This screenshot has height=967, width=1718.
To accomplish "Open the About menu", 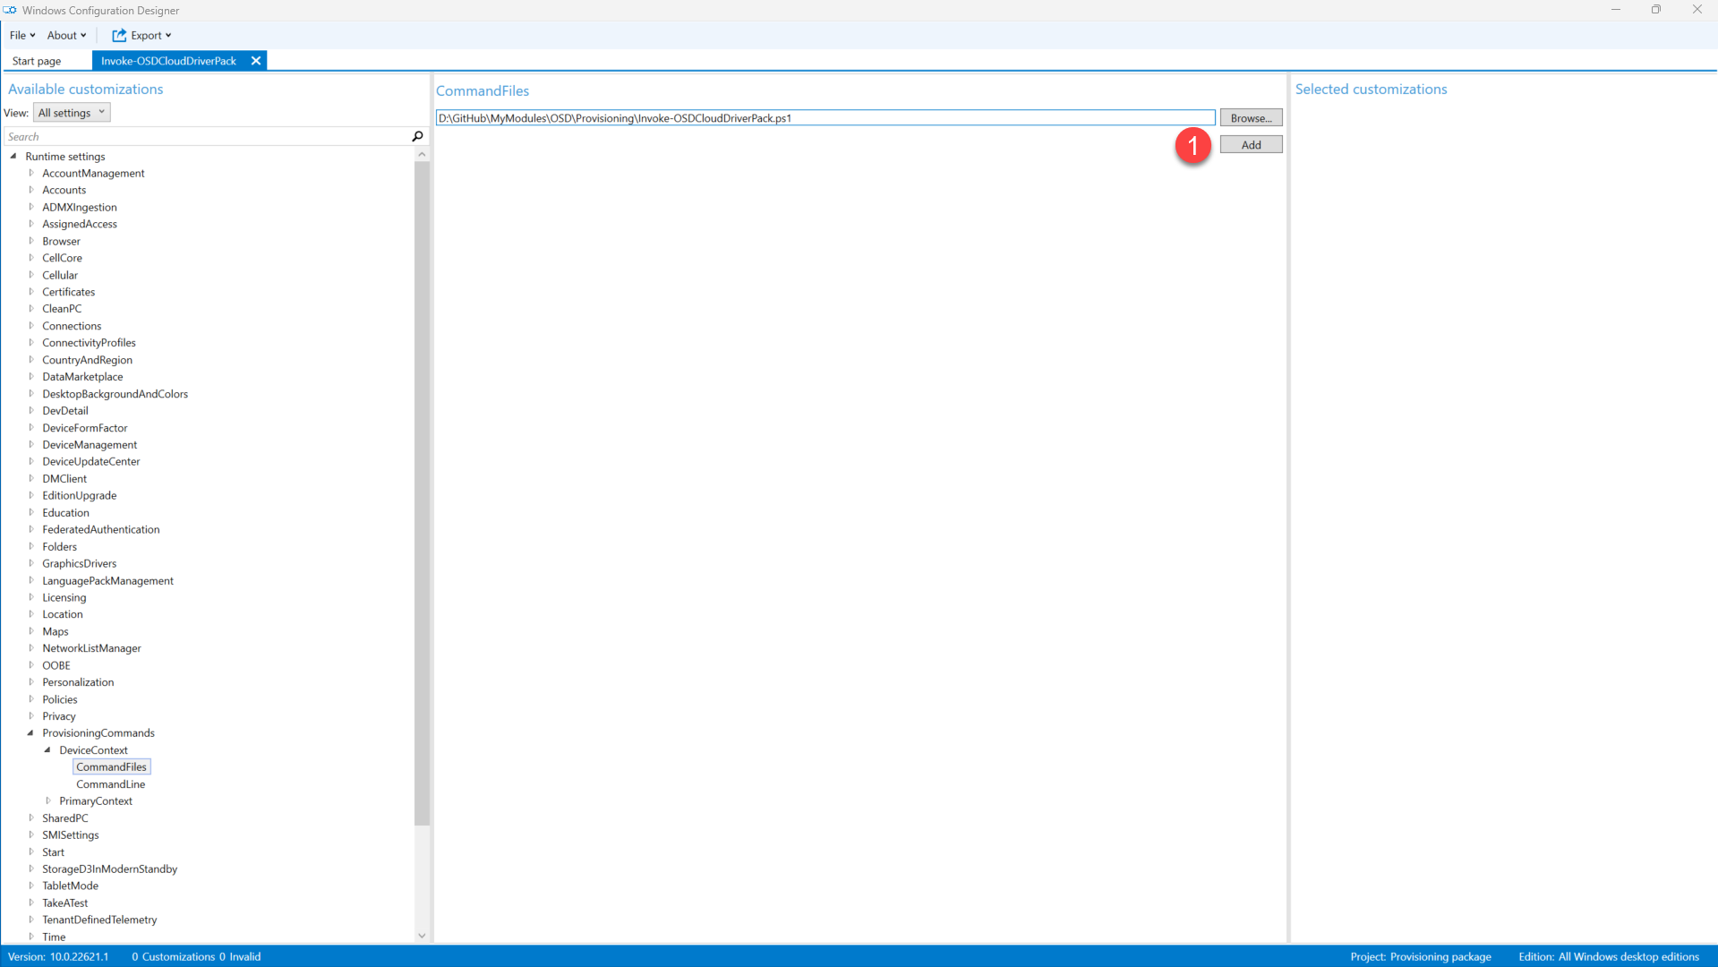I will (66, 35).
